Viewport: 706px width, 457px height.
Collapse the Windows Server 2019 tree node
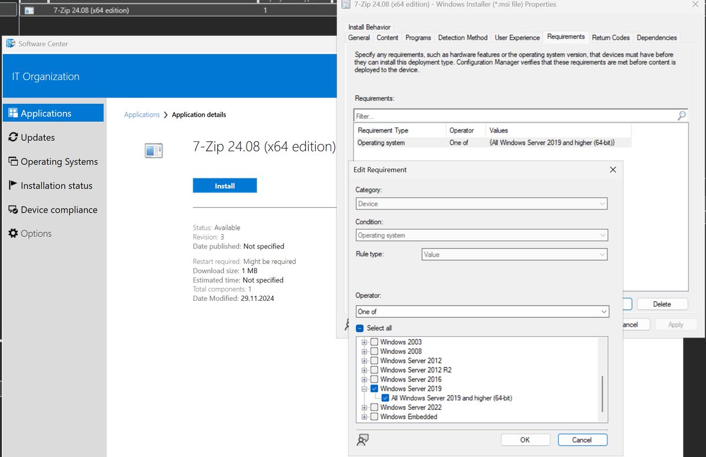[x=365, y=389]
